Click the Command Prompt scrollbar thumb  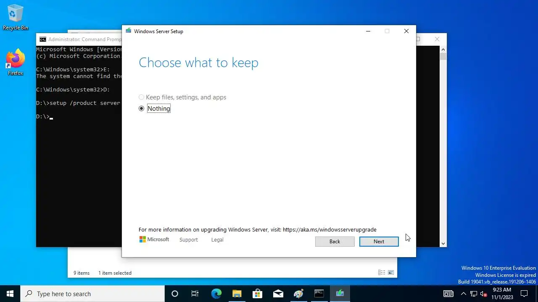click(x=443, y=57)
